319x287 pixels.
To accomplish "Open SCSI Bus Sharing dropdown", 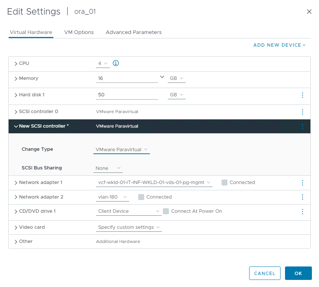I will (x=108, y=168).
